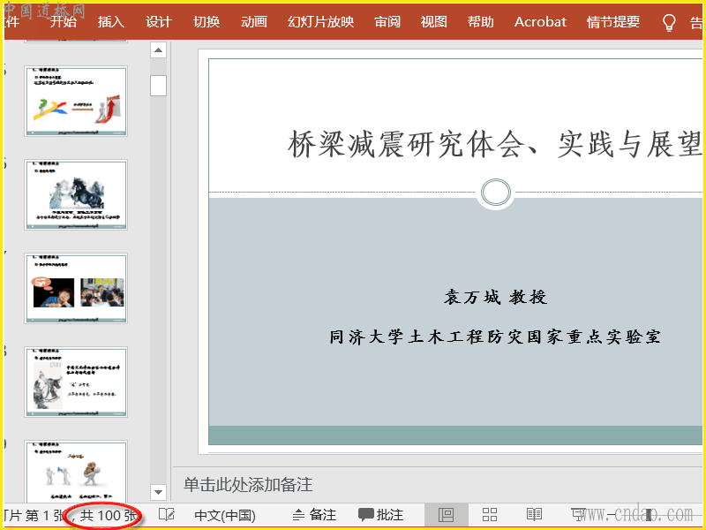
Task: Switch to Slide Sorter view icon
Action: (490, 515)
